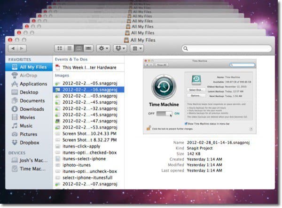The width and height of the screenshot is (282, 208).
Task: Switch to list view
Action: click(x=69, y=48)
